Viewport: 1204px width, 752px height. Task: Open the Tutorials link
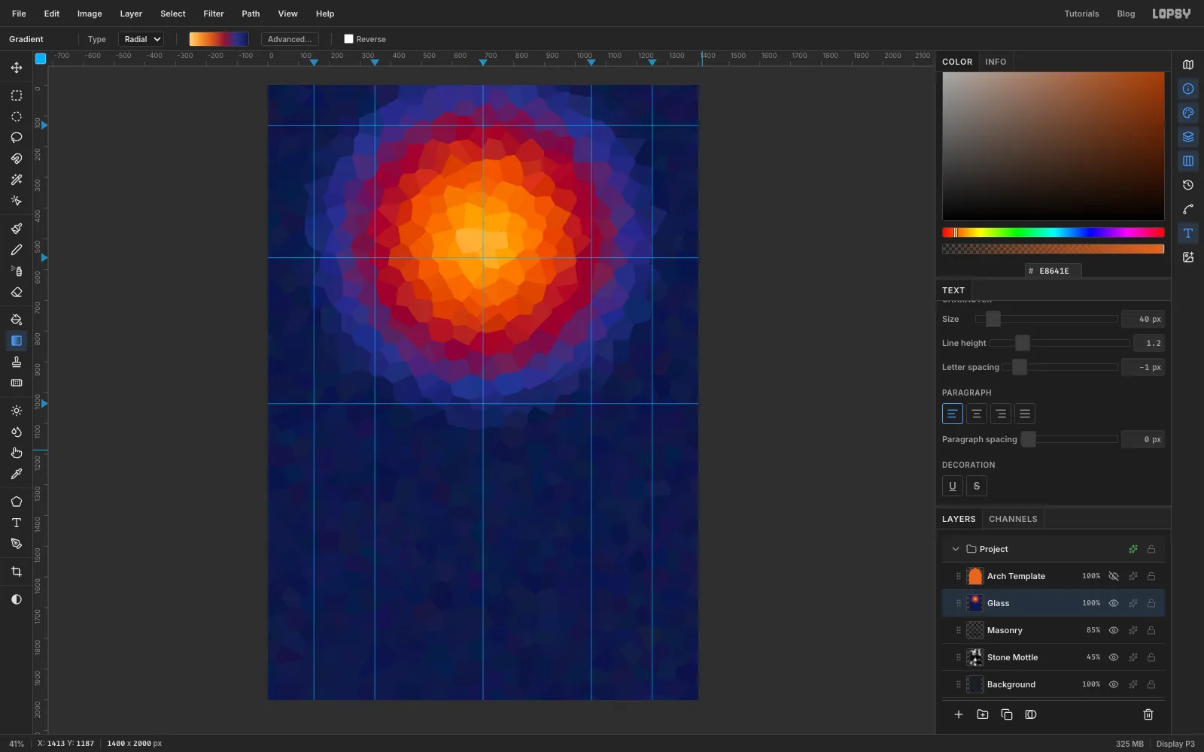click(1081, 14)
